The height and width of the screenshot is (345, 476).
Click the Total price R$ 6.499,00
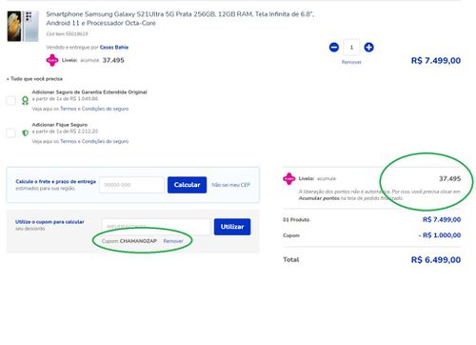pyautogui.click(x=436, y=260)
